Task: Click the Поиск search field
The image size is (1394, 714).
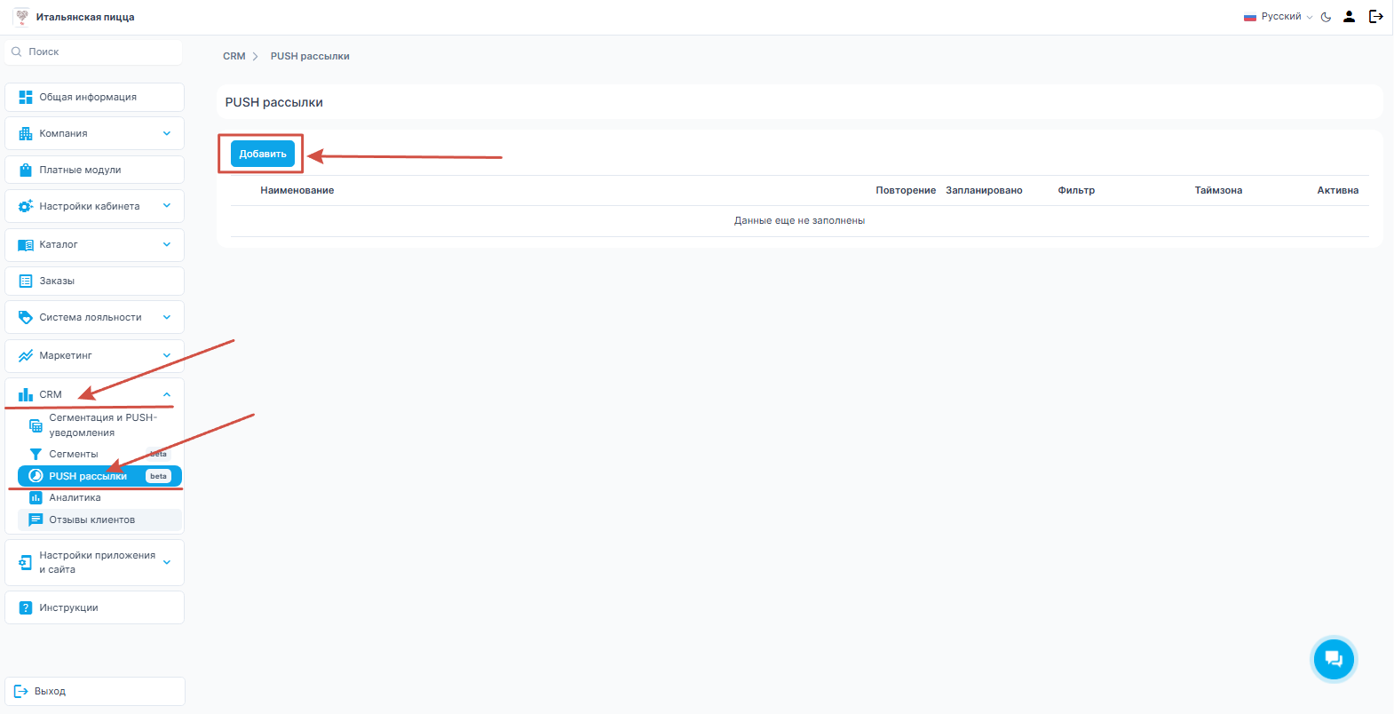Action: 98,52
